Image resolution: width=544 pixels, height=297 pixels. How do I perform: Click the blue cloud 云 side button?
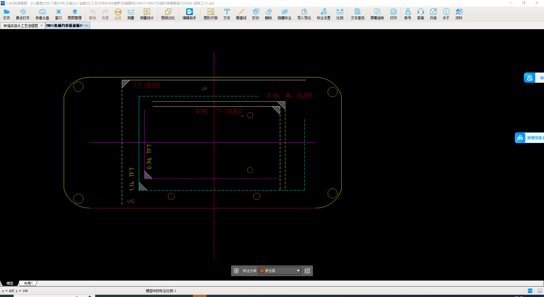pos(530,78)
